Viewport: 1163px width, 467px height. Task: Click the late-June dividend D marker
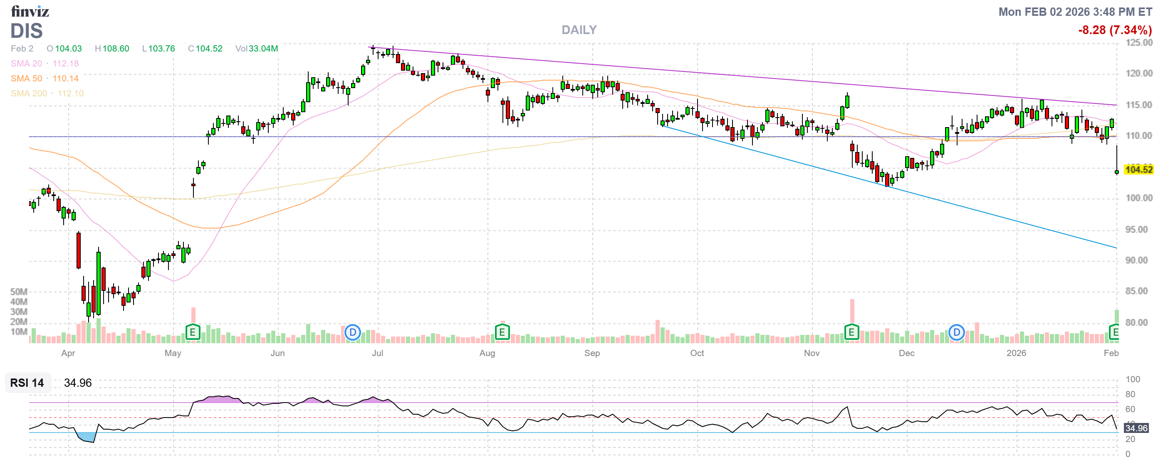(352, 333)
